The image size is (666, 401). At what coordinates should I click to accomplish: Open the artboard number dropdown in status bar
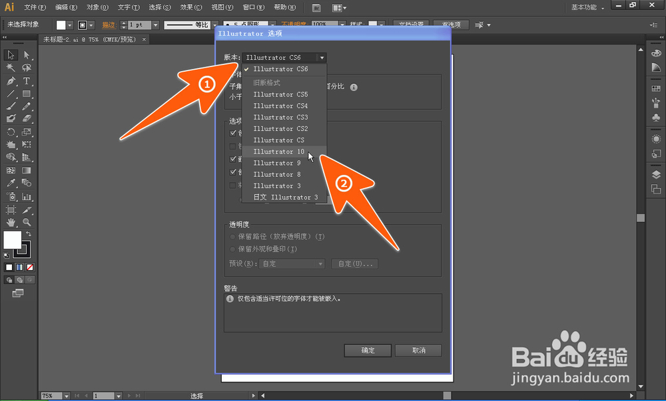click(x=119, y=396)
